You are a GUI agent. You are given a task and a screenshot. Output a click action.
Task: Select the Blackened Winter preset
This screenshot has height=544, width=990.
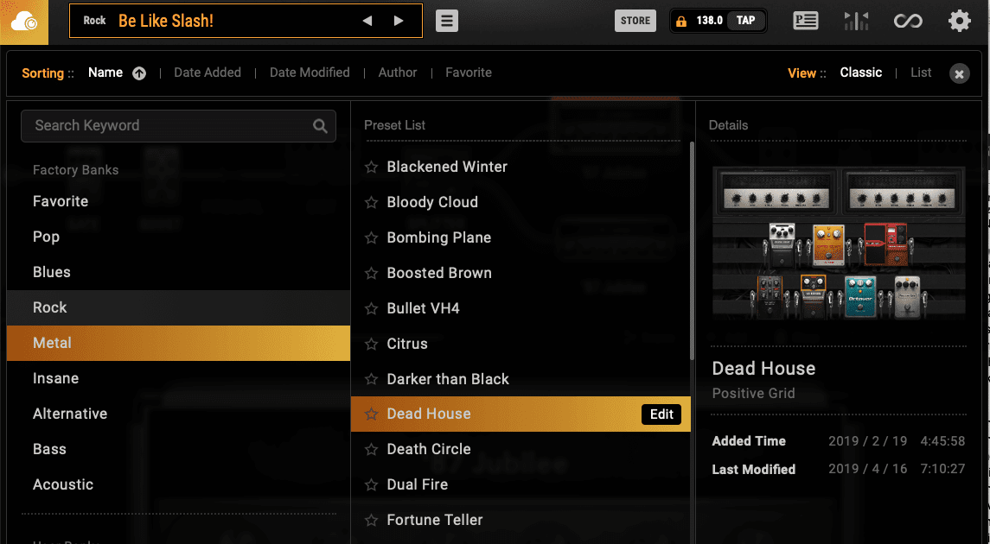tap(521, 167)
